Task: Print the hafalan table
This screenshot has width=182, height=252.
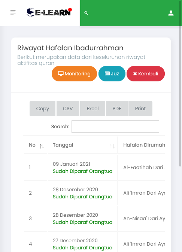Action: click(x=140, y=108)
